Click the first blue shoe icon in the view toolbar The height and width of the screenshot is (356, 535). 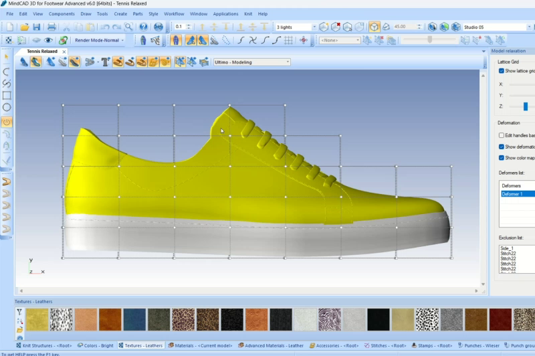pyautogui.click(x=24, y=62)
